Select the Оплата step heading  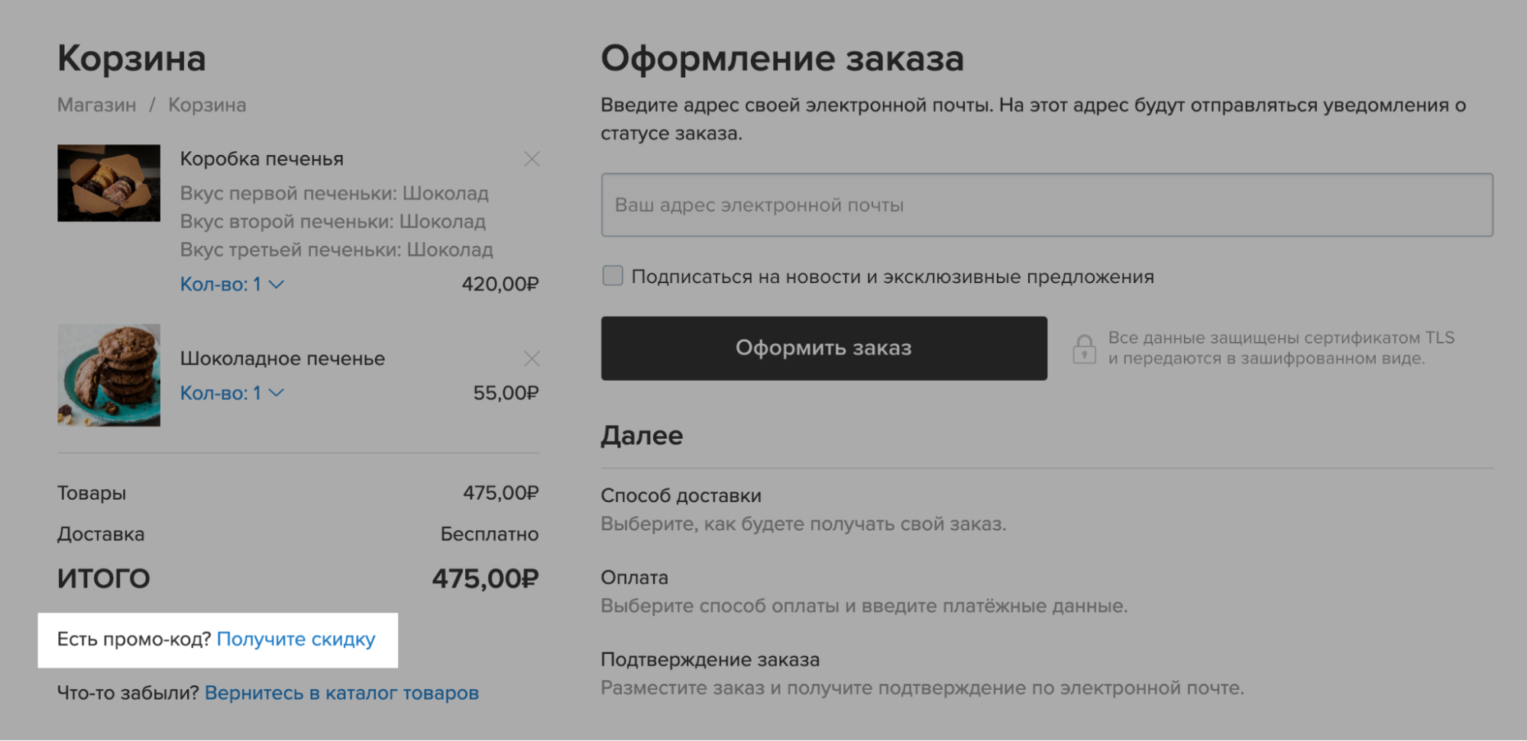click(634, 578)
